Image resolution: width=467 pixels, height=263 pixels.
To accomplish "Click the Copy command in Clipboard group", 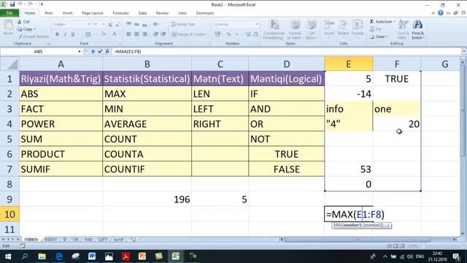I will (x=26, y=29).
